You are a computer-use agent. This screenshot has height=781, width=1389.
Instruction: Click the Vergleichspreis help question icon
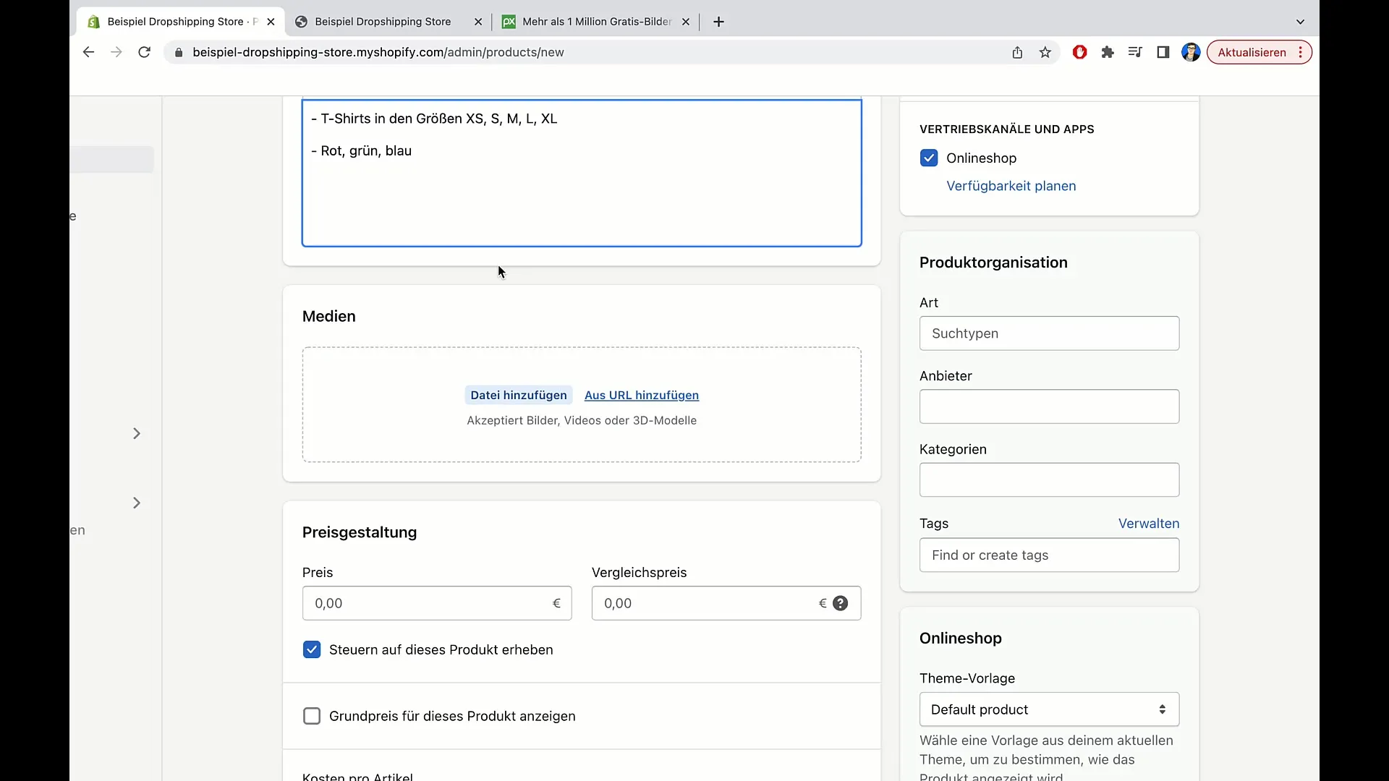(840, 603)
